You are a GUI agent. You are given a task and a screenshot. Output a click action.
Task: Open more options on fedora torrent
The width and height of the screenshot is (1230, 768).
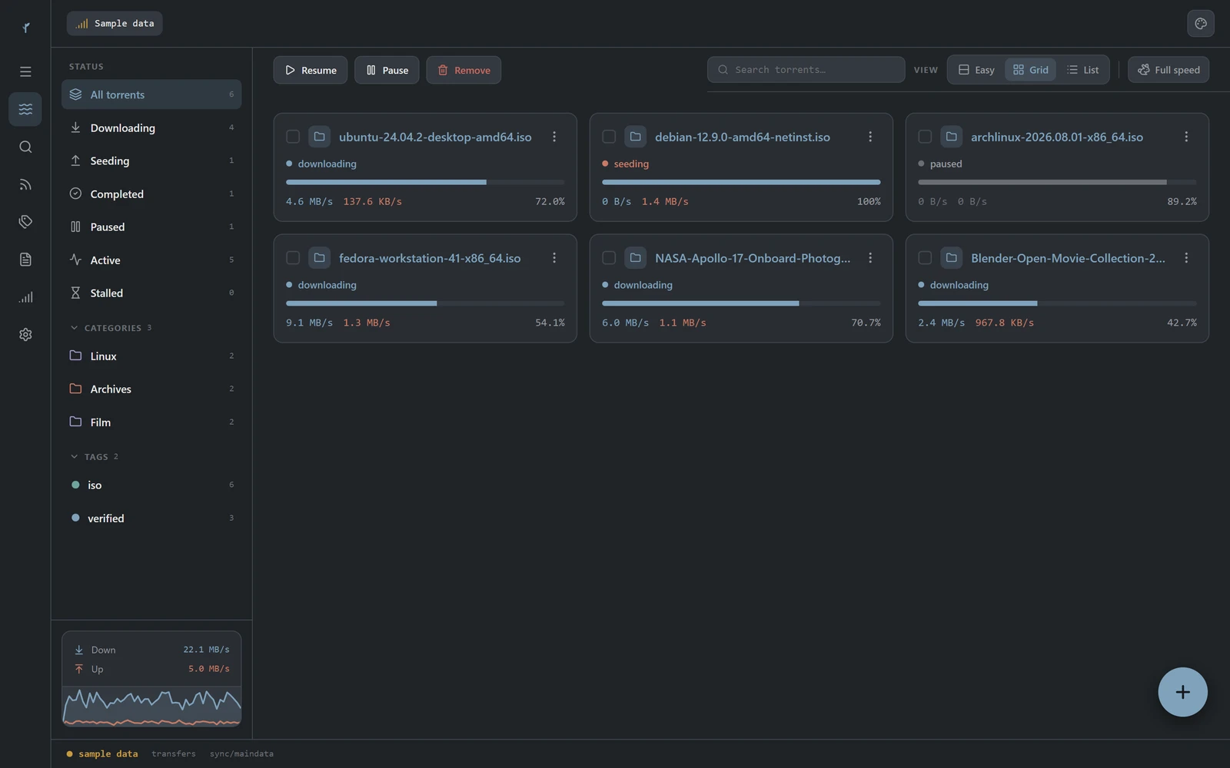(x=554, y=258)
